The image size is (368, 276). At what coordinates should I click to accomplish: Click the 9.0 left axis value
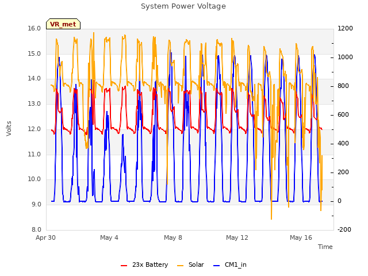coord(36,205)
